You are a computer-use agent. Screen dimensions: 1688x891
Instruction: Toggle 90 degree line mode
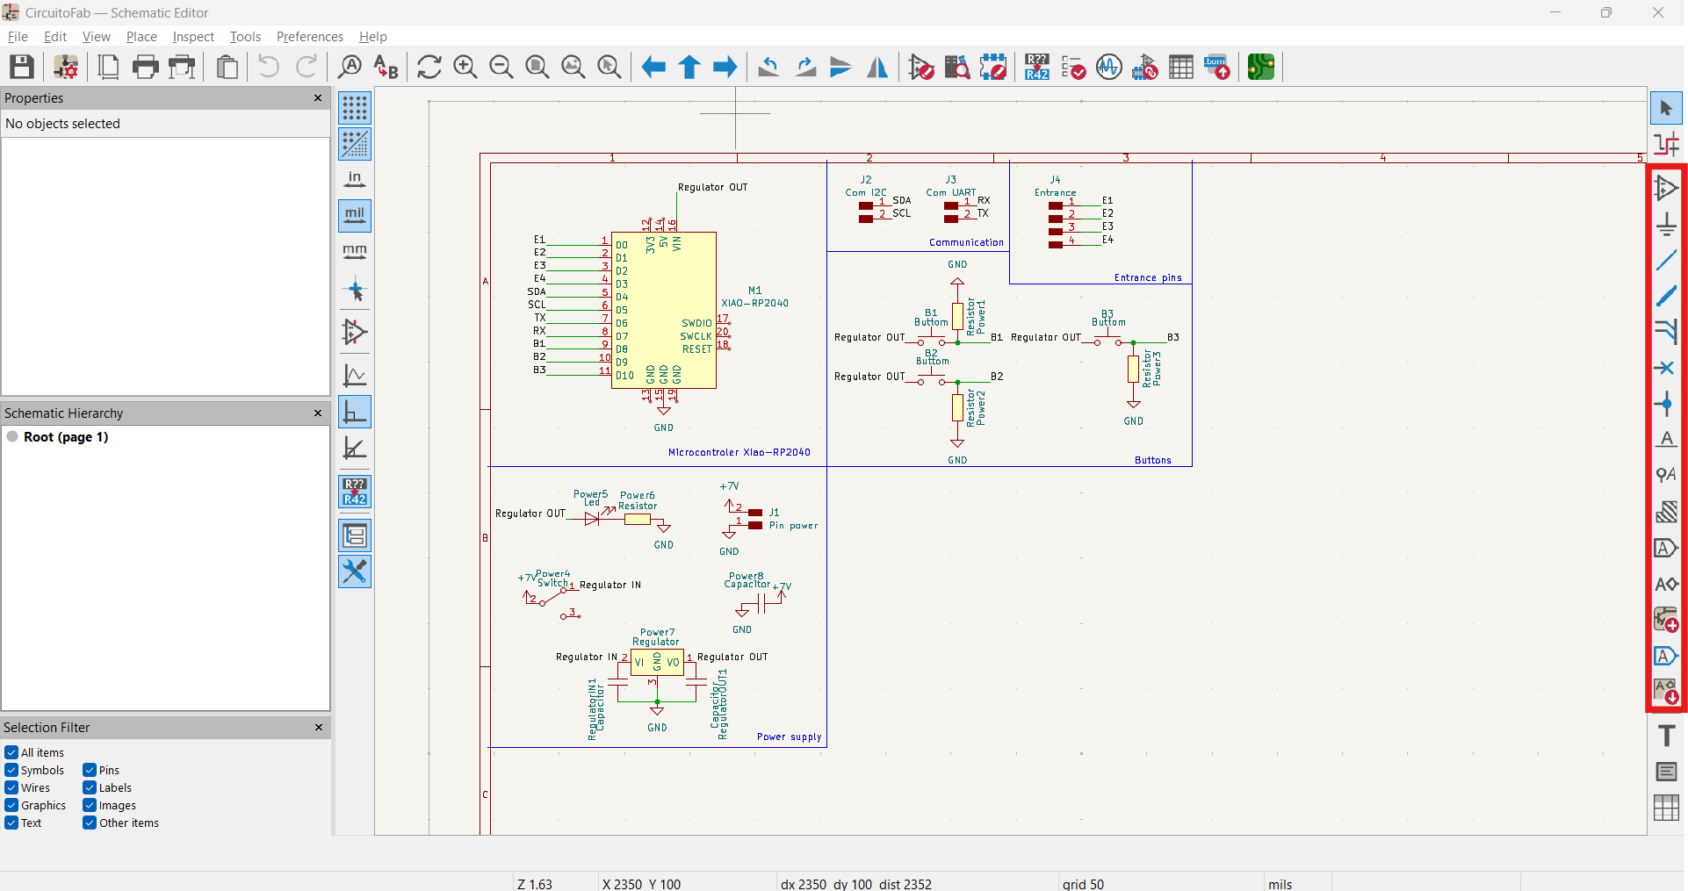pyautogui.click(x=355, y=412)
